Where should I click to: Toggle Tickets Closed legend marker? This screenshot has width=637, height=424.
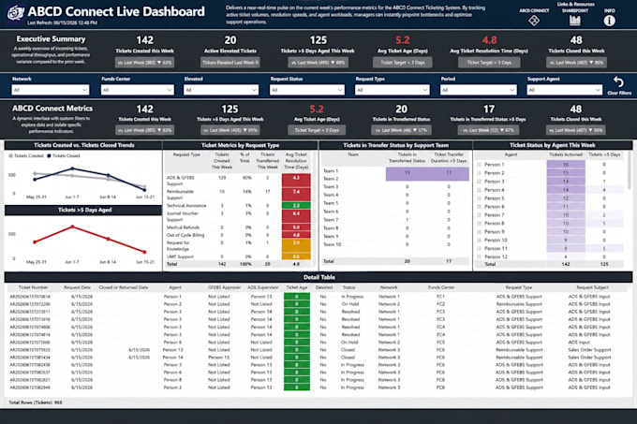click(x=49, y=155)
